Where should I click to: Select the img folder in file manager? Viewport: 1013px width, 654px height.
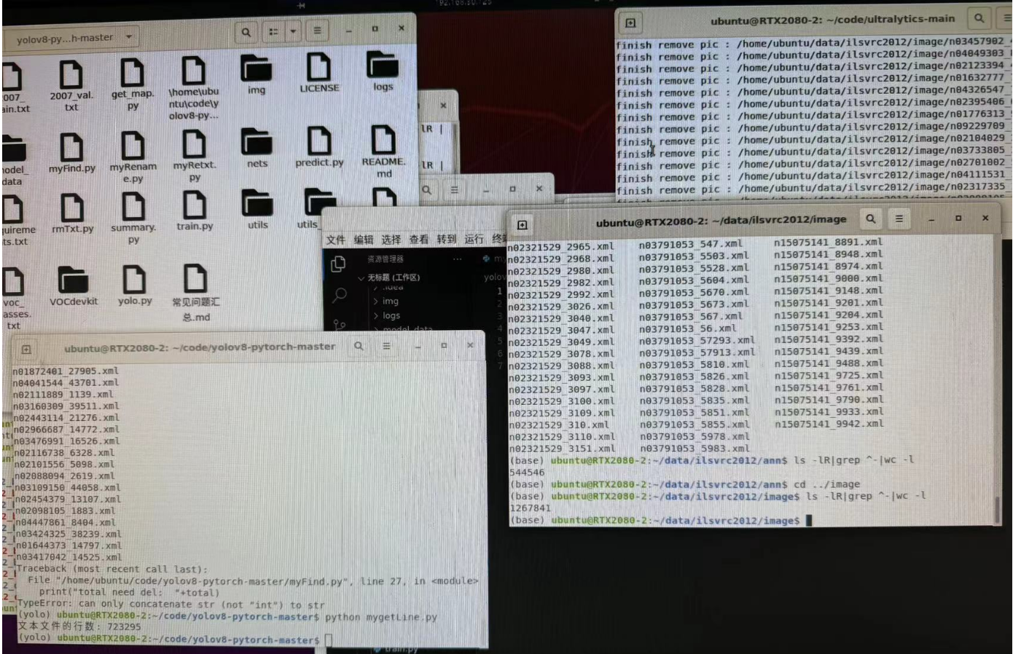(x=256, y=75)
